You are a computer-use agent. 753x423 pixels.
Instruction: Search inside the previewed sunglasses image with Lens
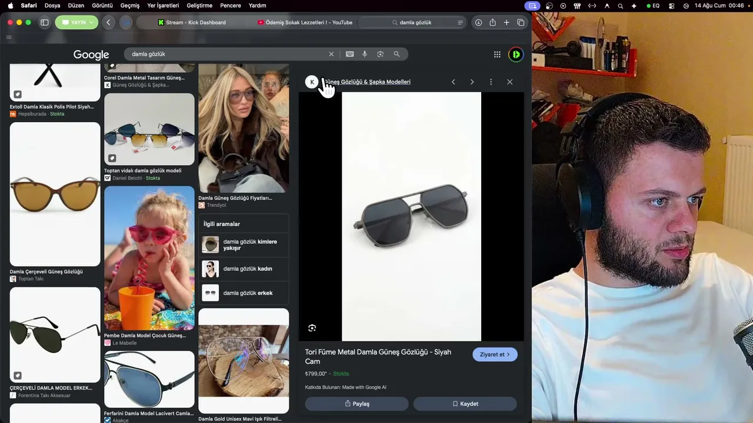click(312, 328)
